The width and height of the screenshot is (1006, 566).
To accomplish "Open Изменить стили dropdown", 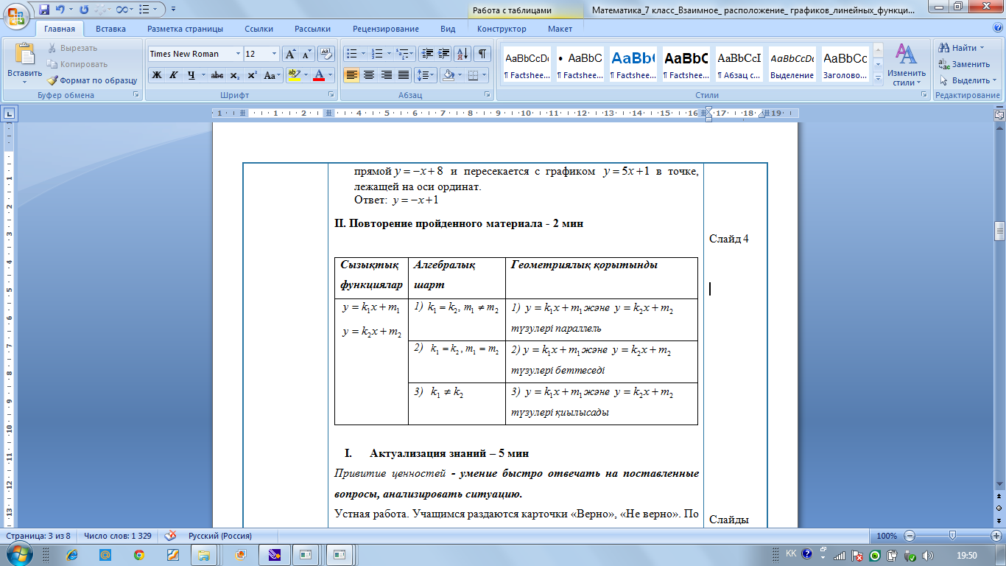I will click(x=905, y=65).
